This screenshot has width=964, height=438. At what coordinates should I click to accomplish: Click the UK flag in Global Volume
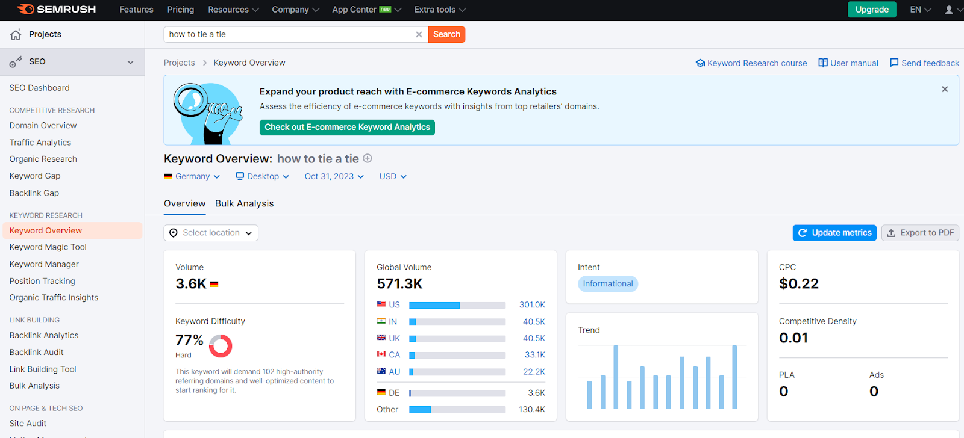coord(381,338)
